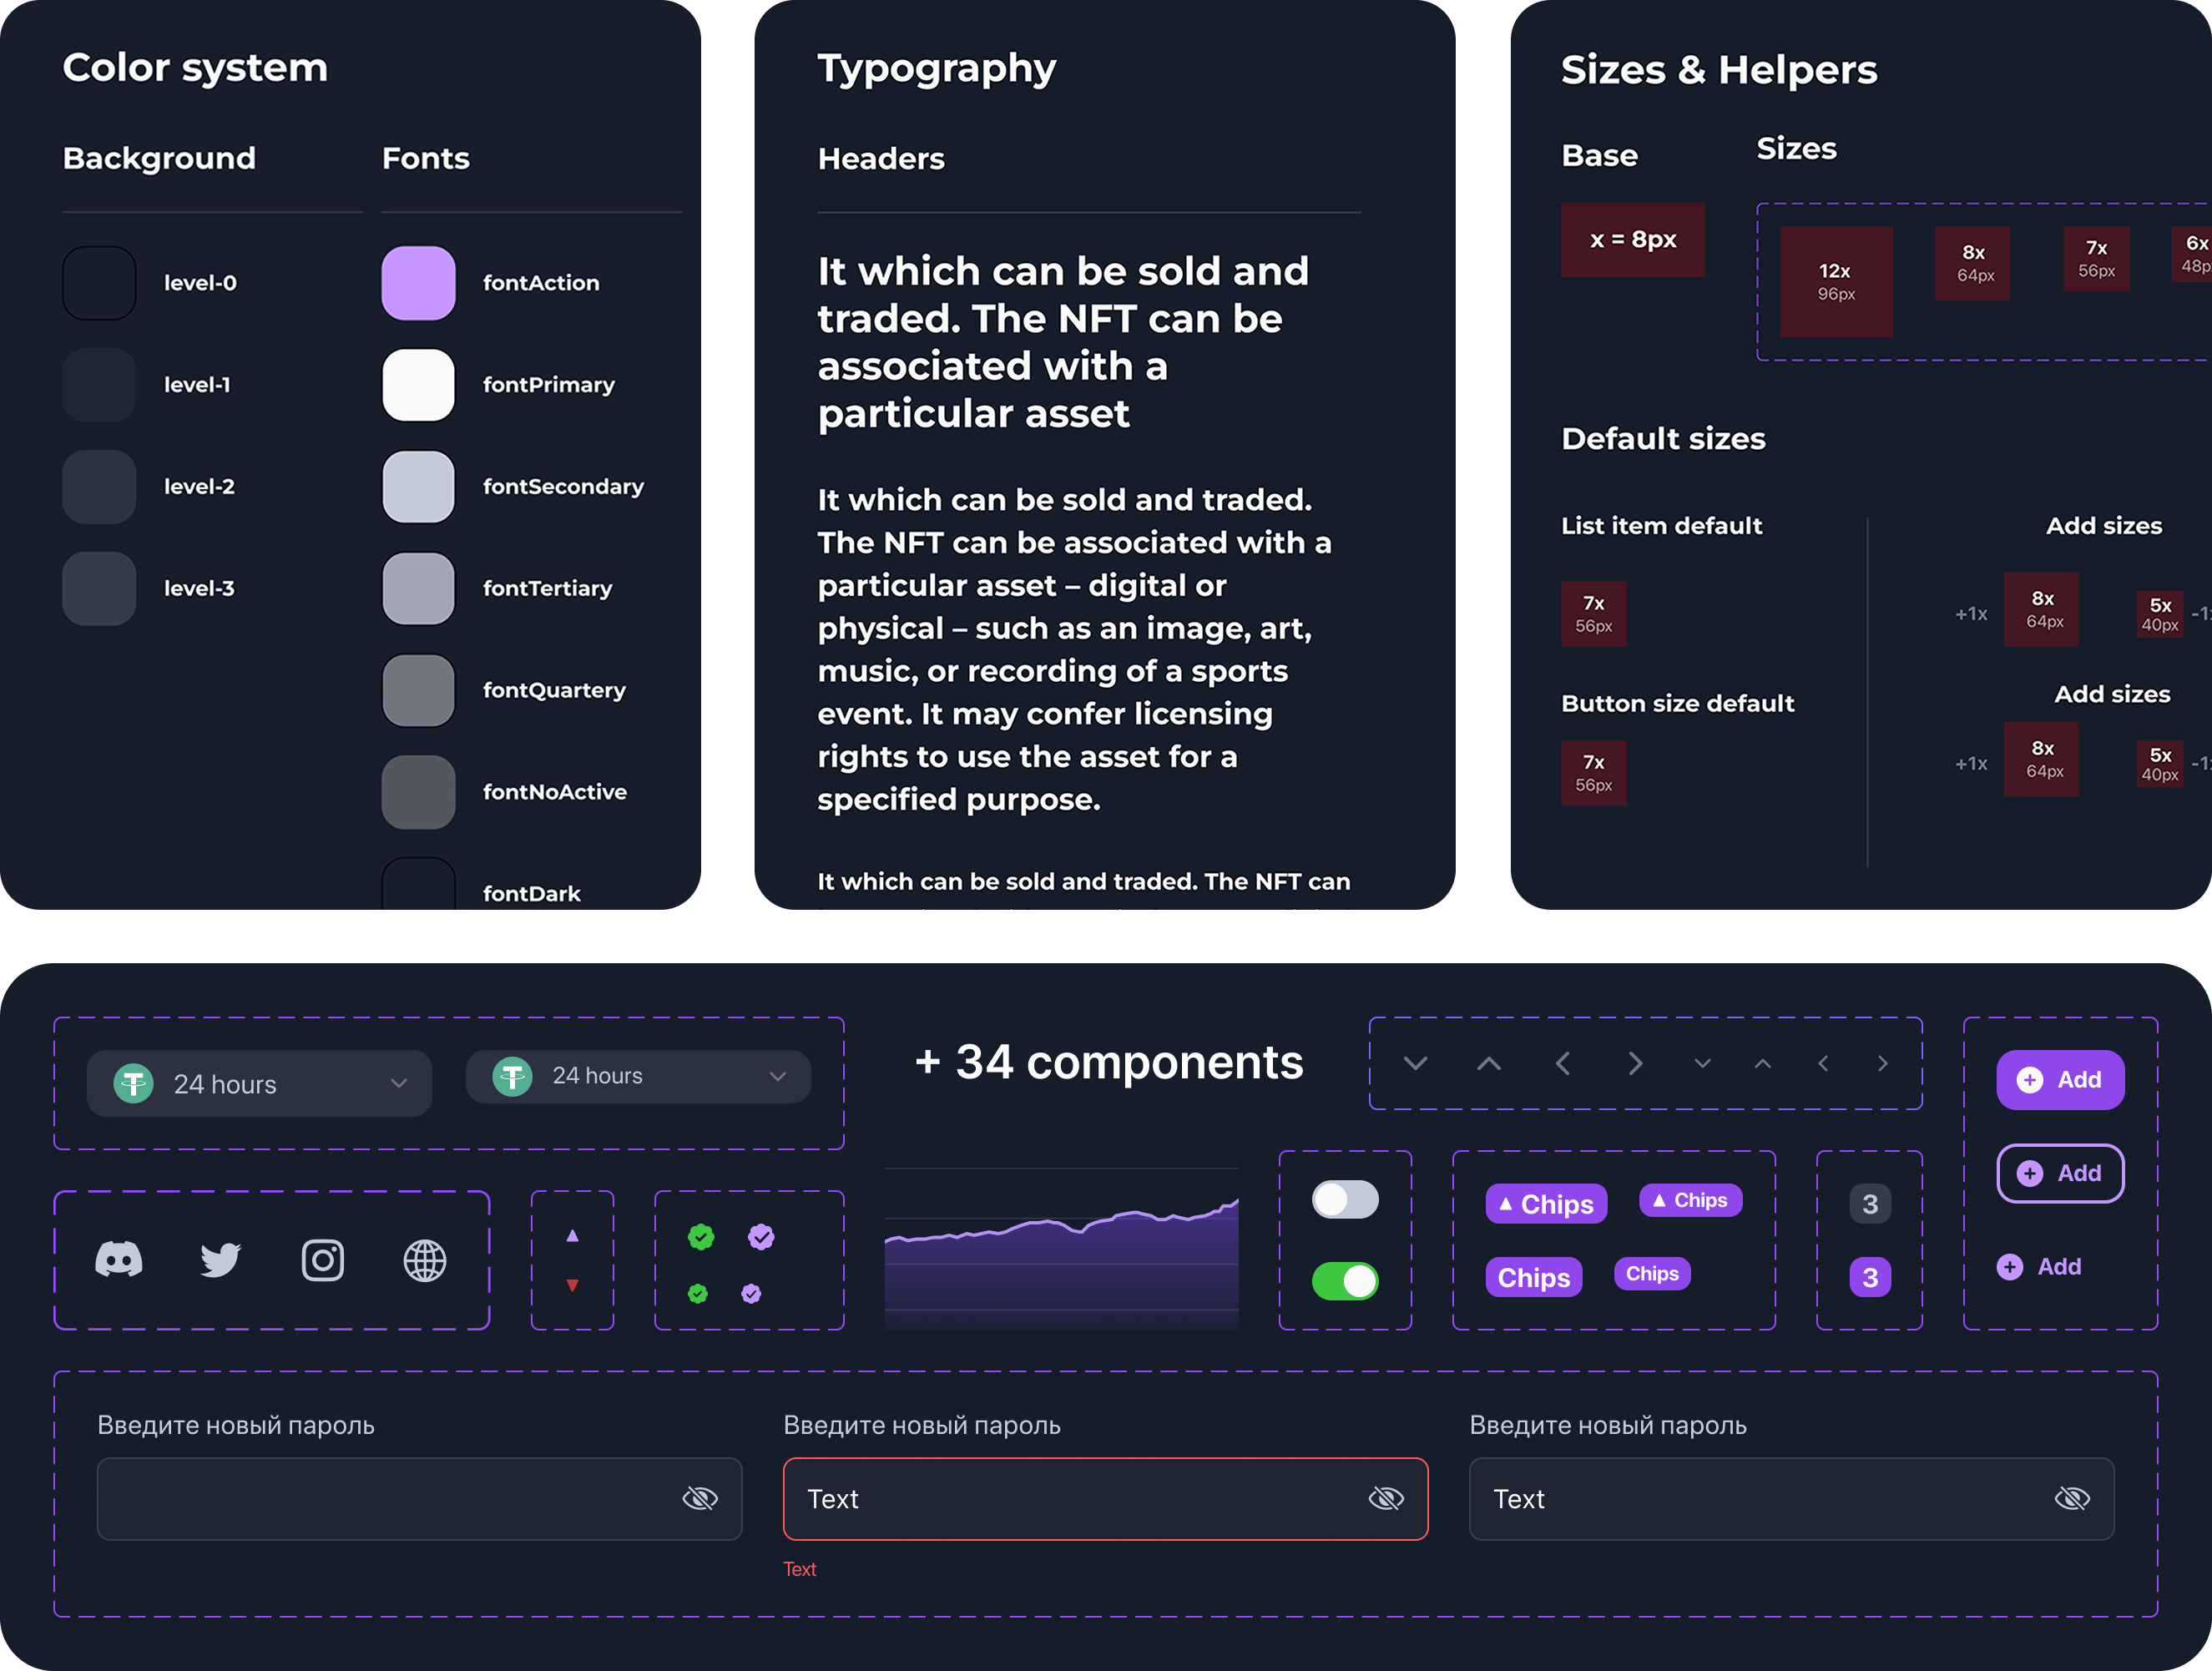Click the globe website icon

coord(424,1260)
